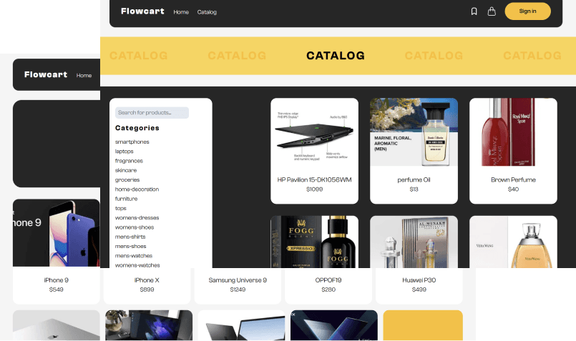Pick the tops category
This screenshot has width=576, height=341.
(121, 209)
